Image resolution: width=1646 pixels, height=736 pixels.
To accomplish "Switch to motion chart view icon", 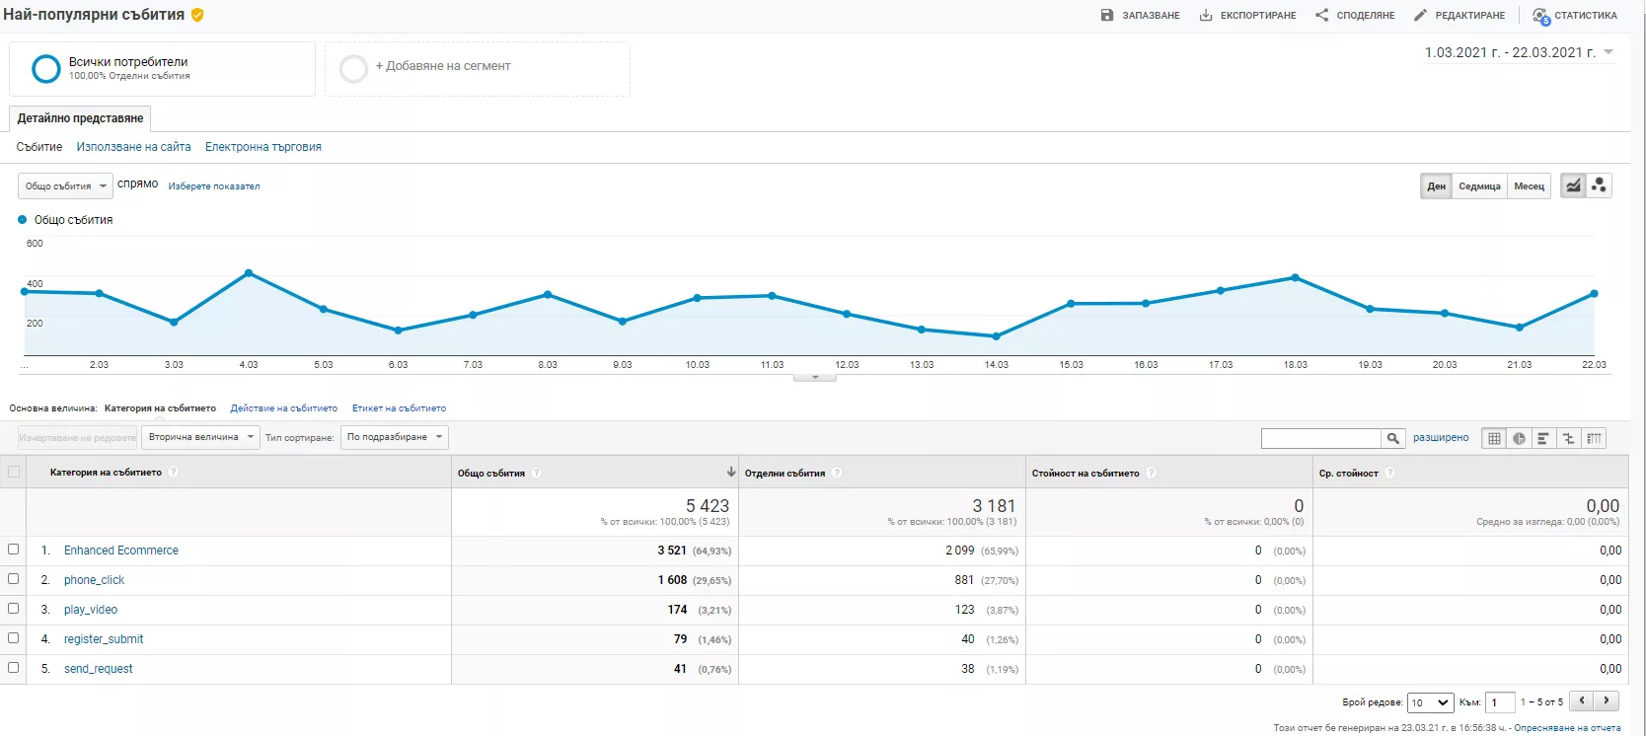I will click(1600, 185).
